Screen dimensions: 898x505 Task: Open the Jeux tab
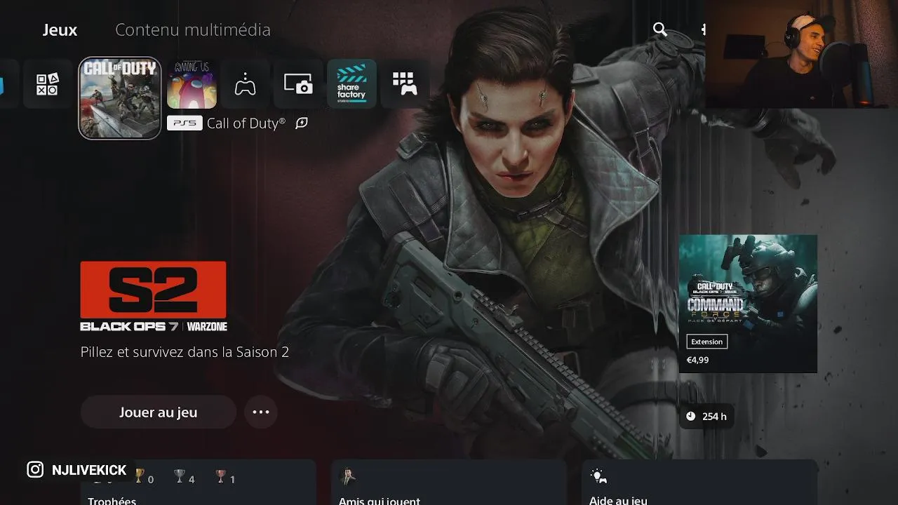point(60,30)
